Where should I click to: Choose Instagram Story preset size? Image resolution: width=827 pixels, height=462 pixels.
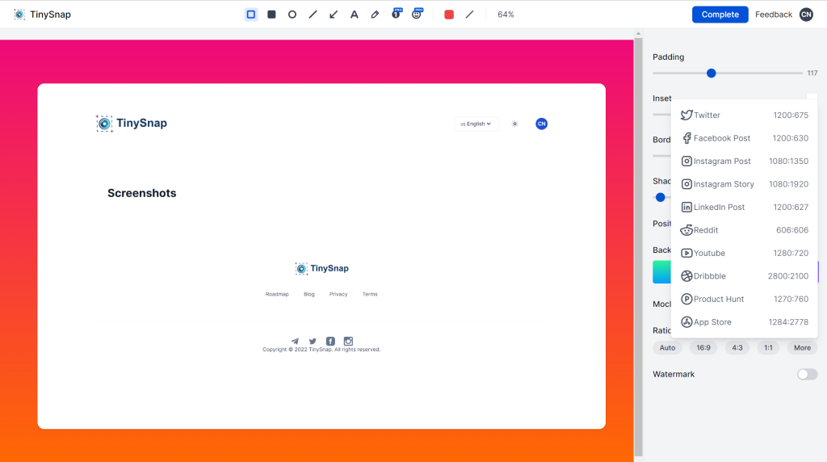click(744, 184)
